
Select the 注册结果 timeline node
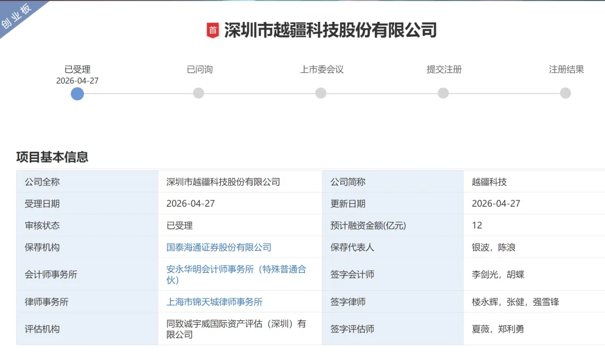point(565,93)
